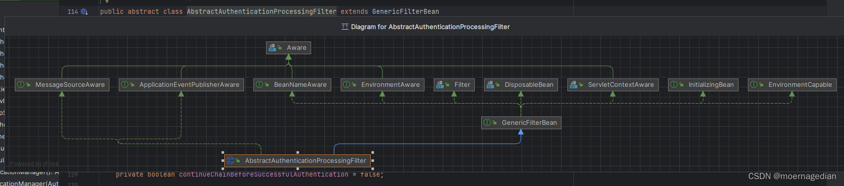Screen dimensions: 844x186
Task: Select the ServletContextAware node
Action: 613,85
